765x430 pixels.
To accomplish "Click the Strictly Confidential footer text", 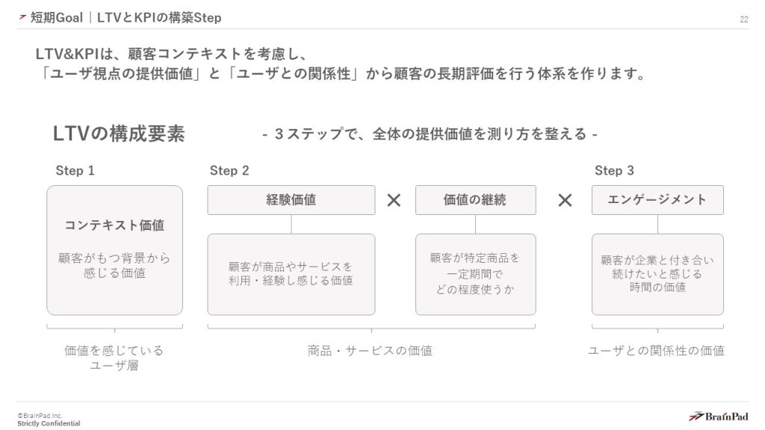I will 49,423.
